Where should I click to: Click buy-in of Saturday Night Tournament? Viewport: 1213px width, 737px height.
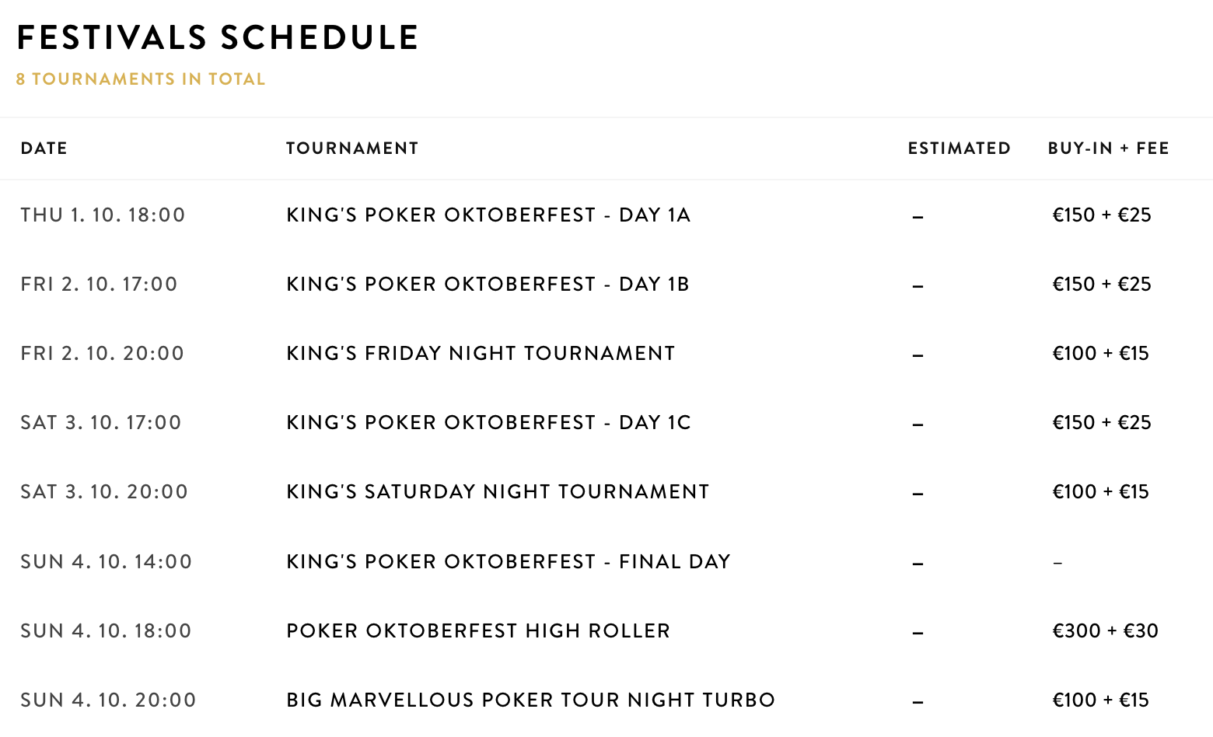click(x=1100, y=492)
